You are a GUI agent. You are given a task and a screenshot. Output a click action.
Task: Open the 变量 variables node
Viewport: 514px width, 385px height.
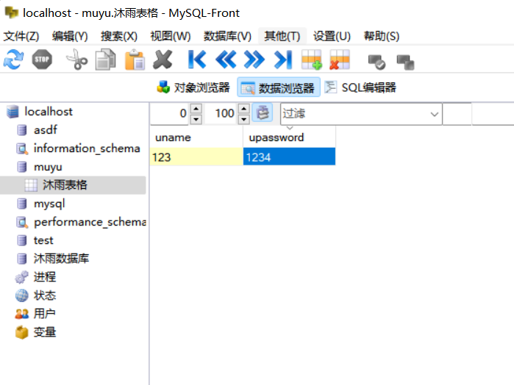pos(45,332)
